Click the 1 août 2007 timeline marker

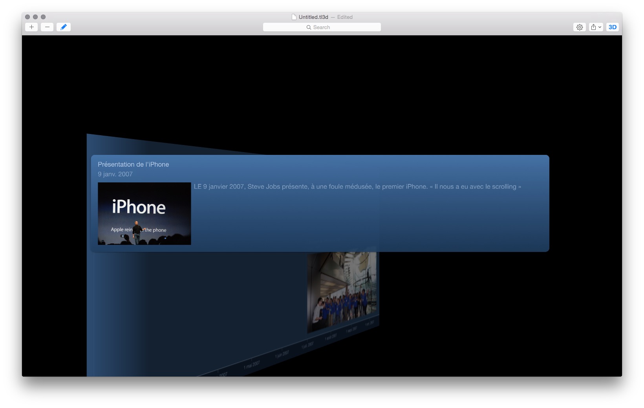coord(331,337)
